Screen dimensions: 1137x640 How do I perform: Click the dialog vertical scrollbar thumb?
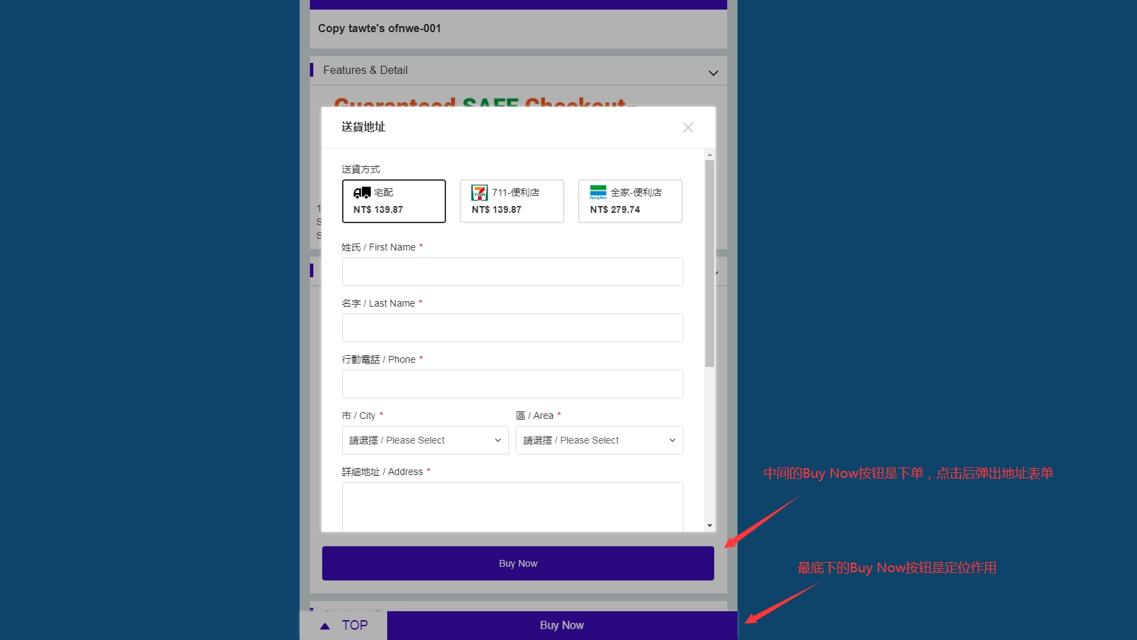tap(709, 264)
